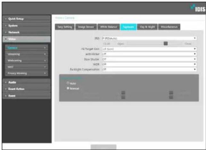Switch to the Easy Setting tab

click(x=65, y=27)
